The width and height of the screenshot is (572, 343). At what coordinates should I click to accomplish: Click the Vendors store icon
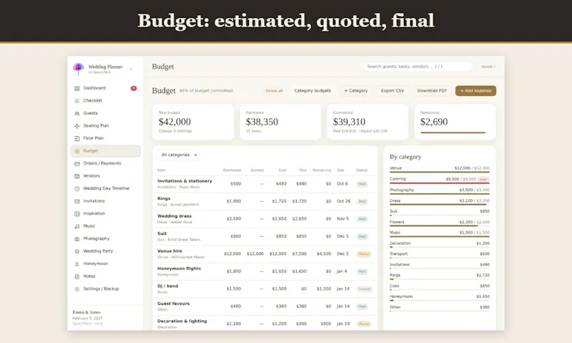(x=77, y=176)
